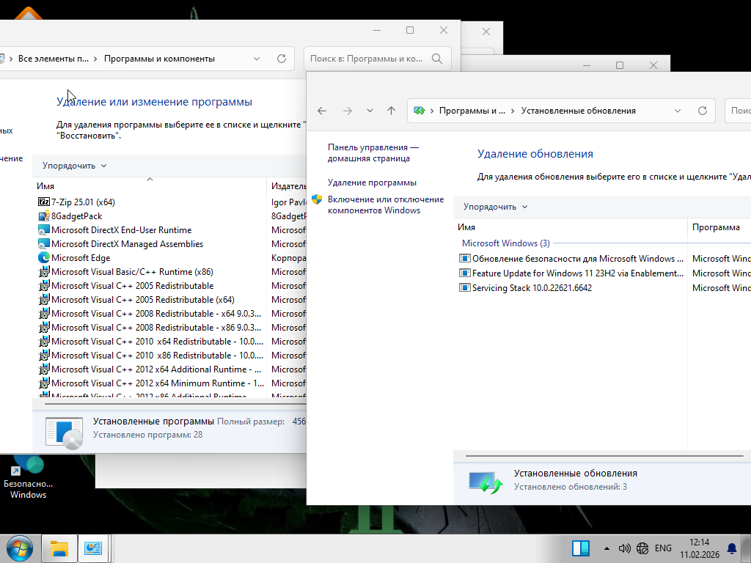The width and height of the screenshot is (751, 563).
Task: Refresh the Installed Updates window
Action: tap(702, 111)
